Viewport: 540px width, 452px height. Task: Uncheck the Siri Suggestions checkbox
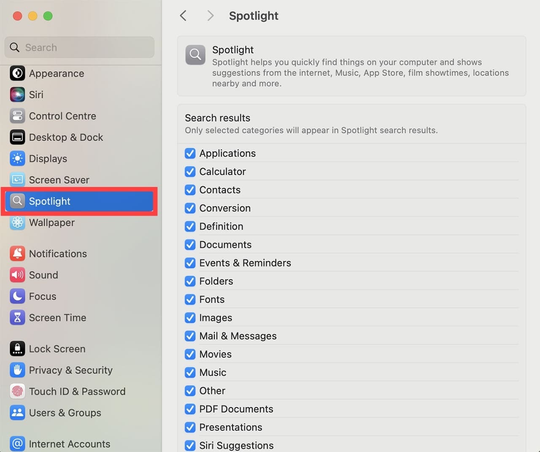[x=190, y=446]
